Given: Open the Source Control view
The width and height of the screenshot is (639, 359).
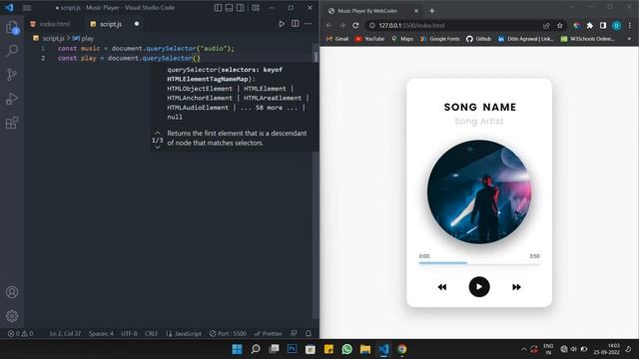Looking at the screenshot, I should tap(12, 75).
